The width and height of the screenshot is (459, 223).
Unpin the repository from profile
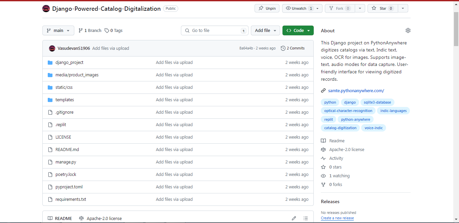[x=267, y=8]
